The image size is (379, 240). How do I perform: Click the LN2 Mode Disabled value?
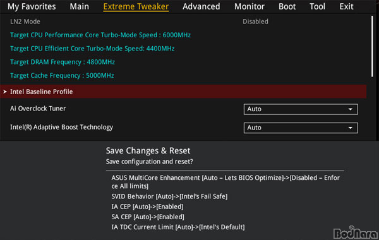coord(255,21)
